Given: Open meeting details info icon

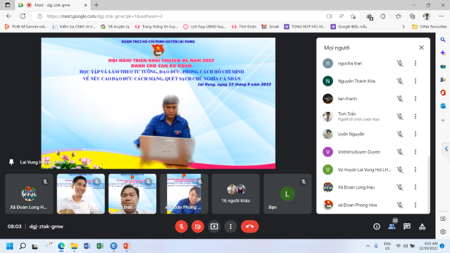Looking at the screenshot, I should point(377,227).
